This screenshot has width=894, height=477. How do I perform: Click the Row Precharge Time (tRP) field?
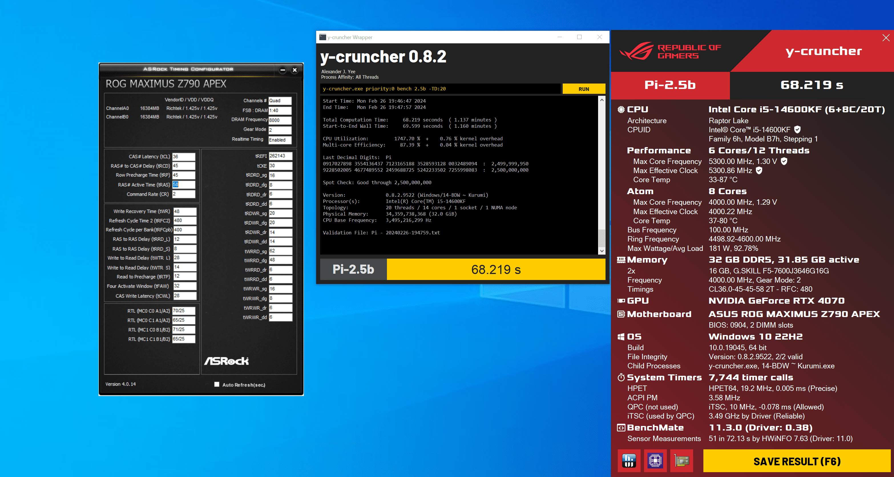click(x=183, y=175)
